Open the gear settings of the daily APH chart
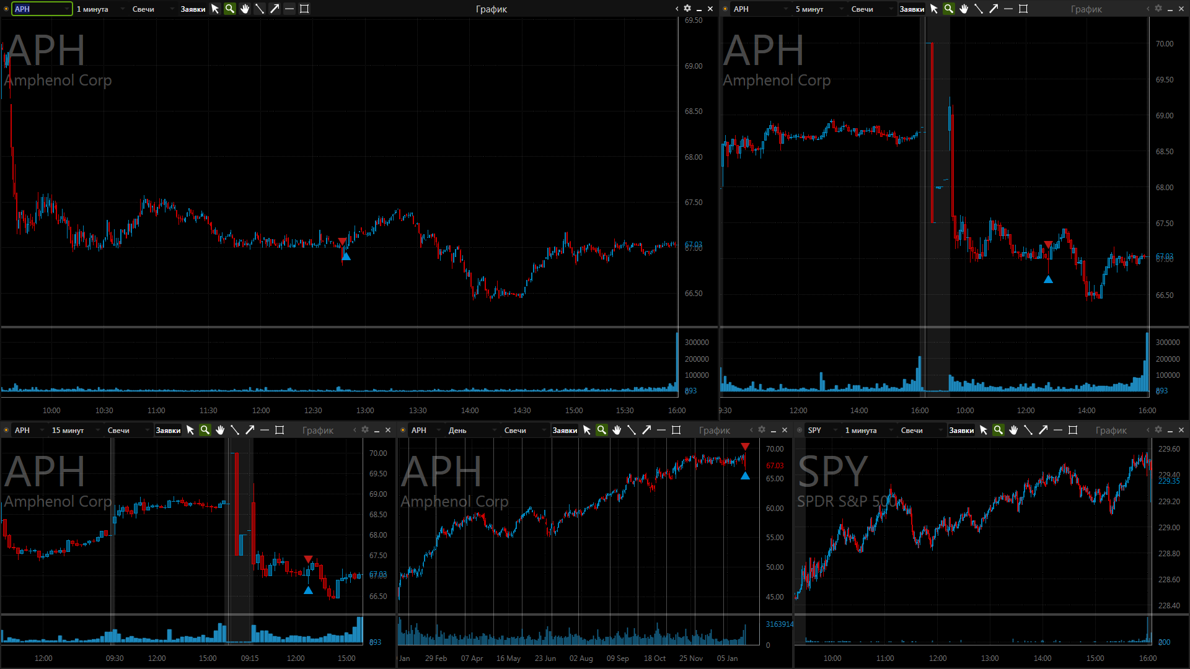Image resolution: width=1190 pixels, height=669 pixels. coord(762,430)
